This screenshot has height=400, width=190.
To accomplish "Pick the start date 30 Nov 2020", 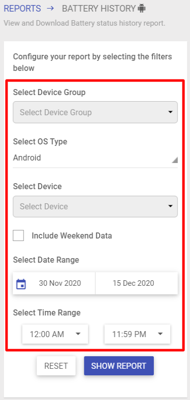I will point(60,283).
